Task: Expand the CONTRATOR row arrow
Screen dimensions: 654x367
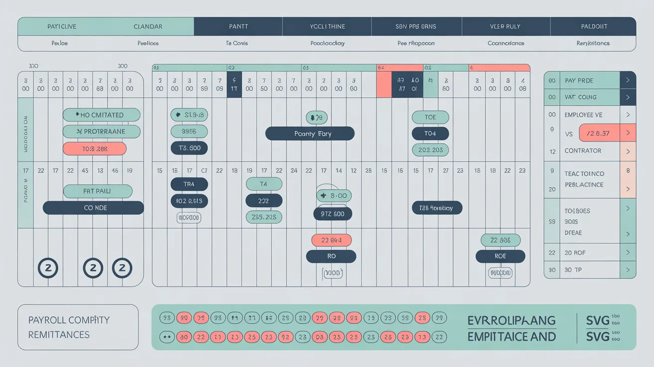Action: (628, 151)
